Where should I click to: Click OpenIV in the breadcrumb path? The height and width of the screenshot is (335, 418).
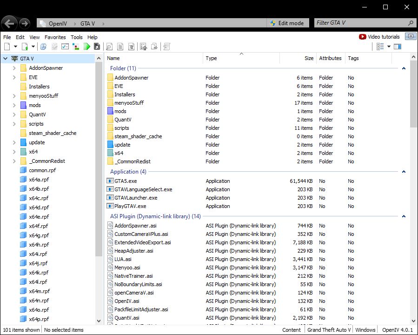coord(58,23)
